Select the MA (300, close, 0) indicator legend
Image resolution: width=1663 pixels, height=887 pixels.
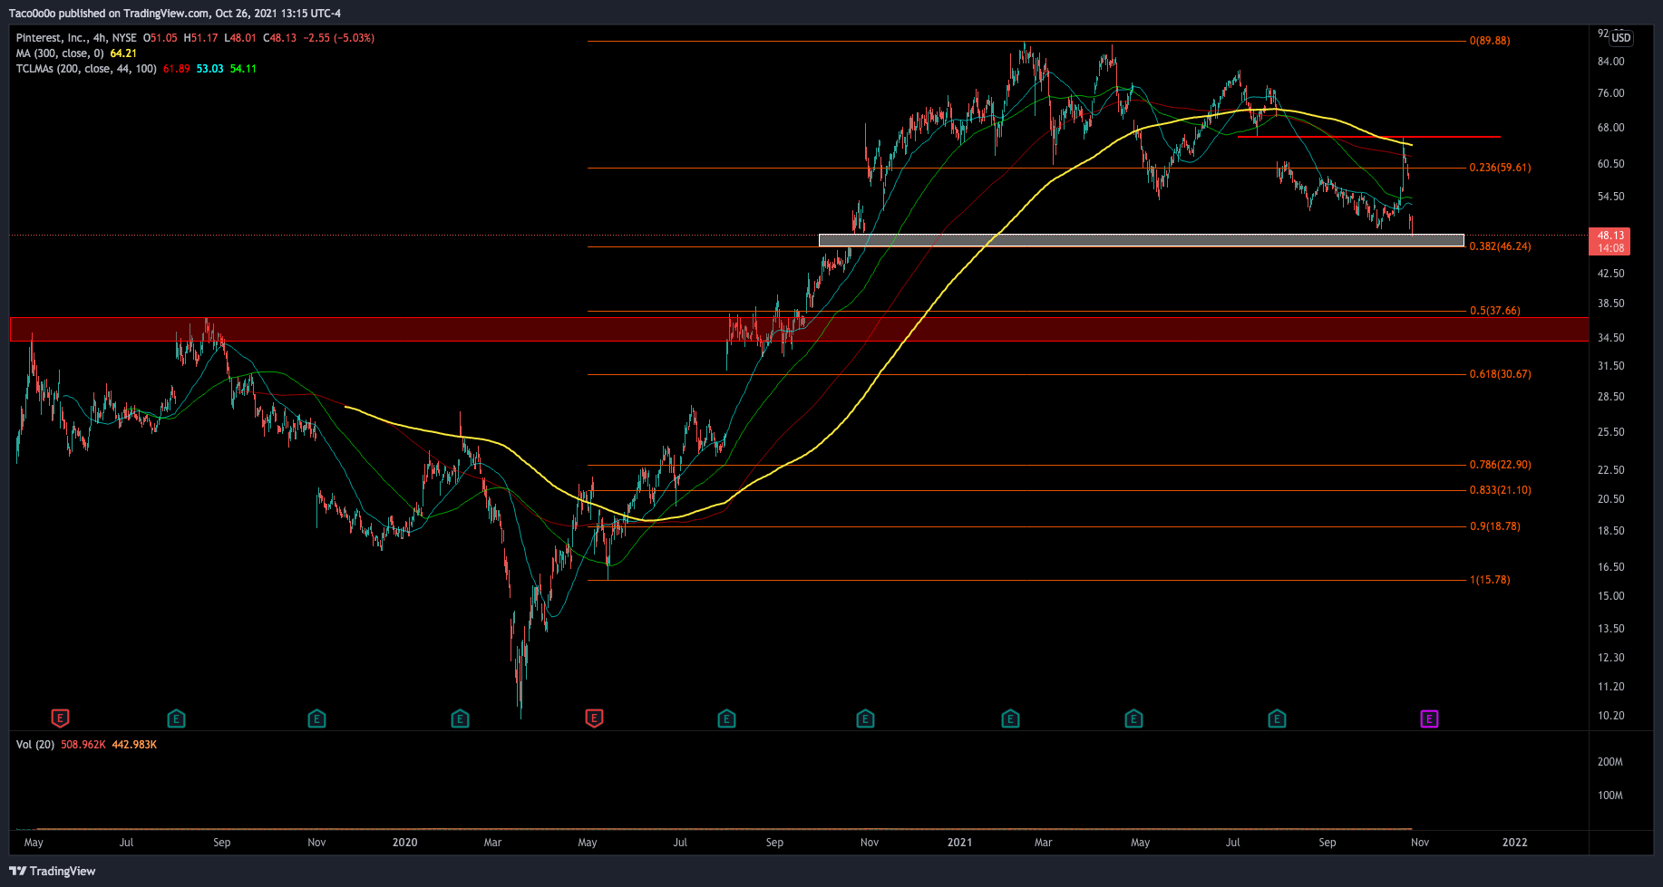[60, 53]
